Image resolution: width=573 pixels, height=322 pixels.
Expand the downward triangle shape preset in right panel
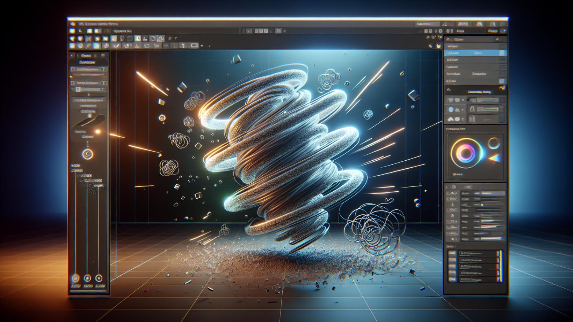451,100
